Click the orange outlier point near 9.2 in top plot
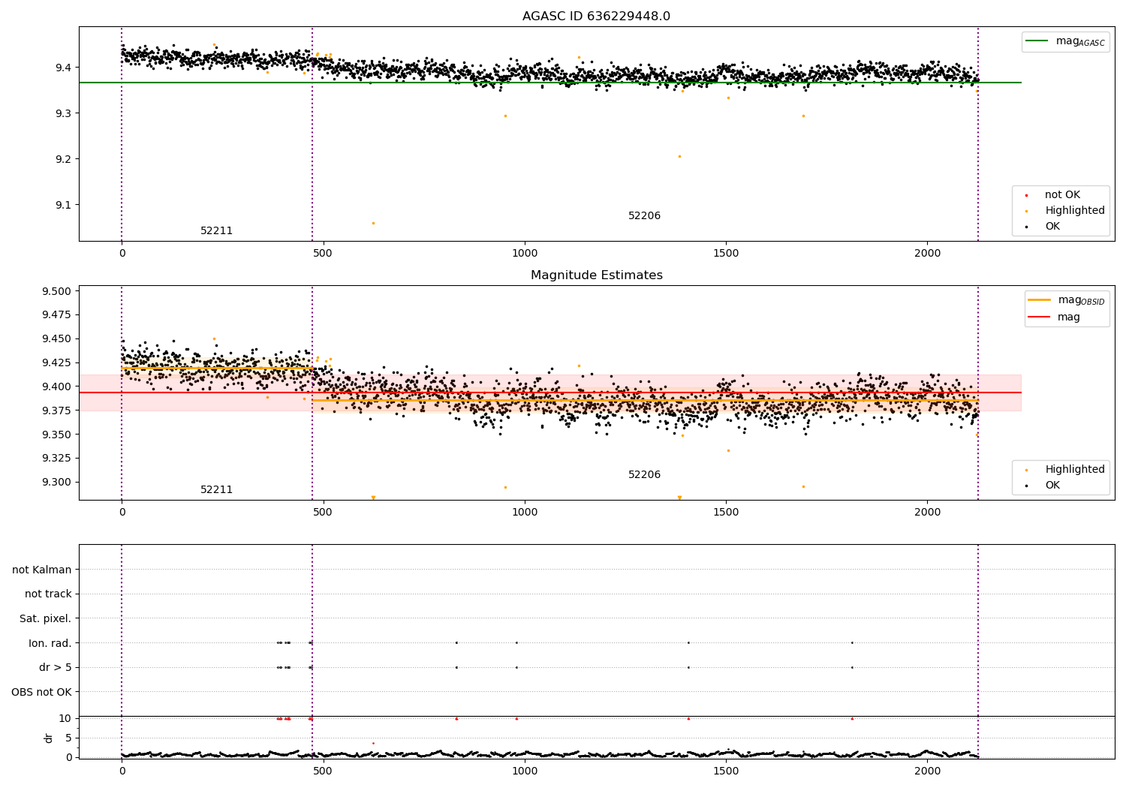 click(679, 156)
